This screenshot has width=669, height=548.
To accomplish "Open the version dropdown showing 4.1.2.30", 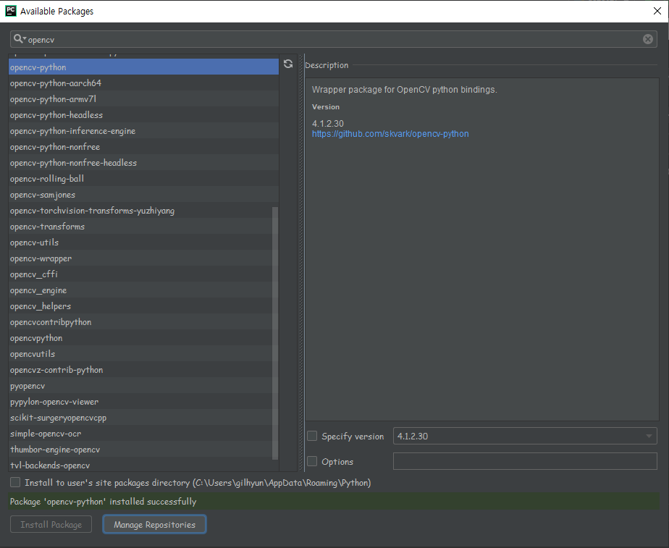I will [525, 436].
